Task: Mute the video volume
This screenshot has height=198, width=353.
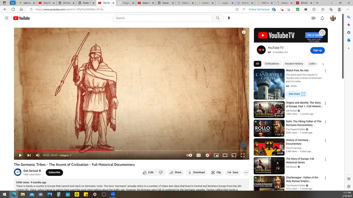Action: (38, 155)
